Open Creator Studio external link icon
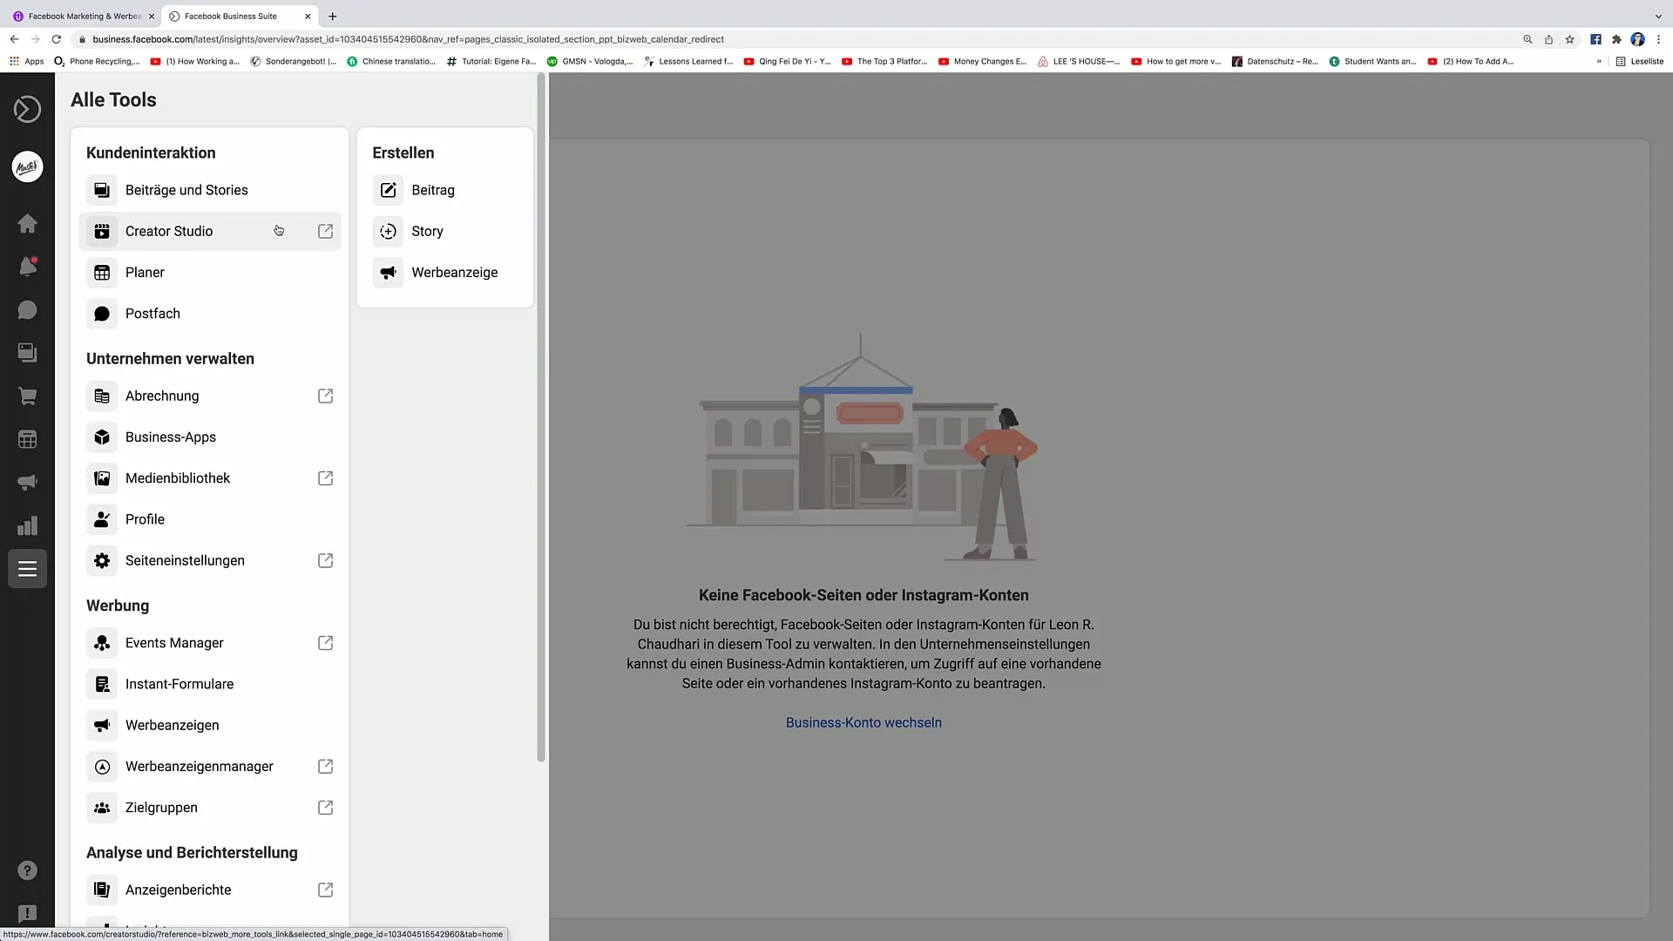Image resolution: width=1673 pixels, height=941 pixels. click(325, 231)
